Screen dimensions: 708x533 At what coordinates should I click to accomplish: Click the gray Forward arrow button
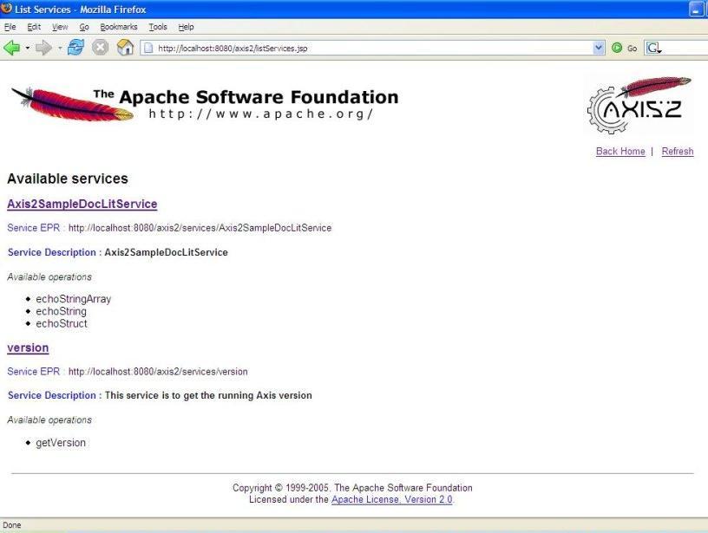coord(43,48)
